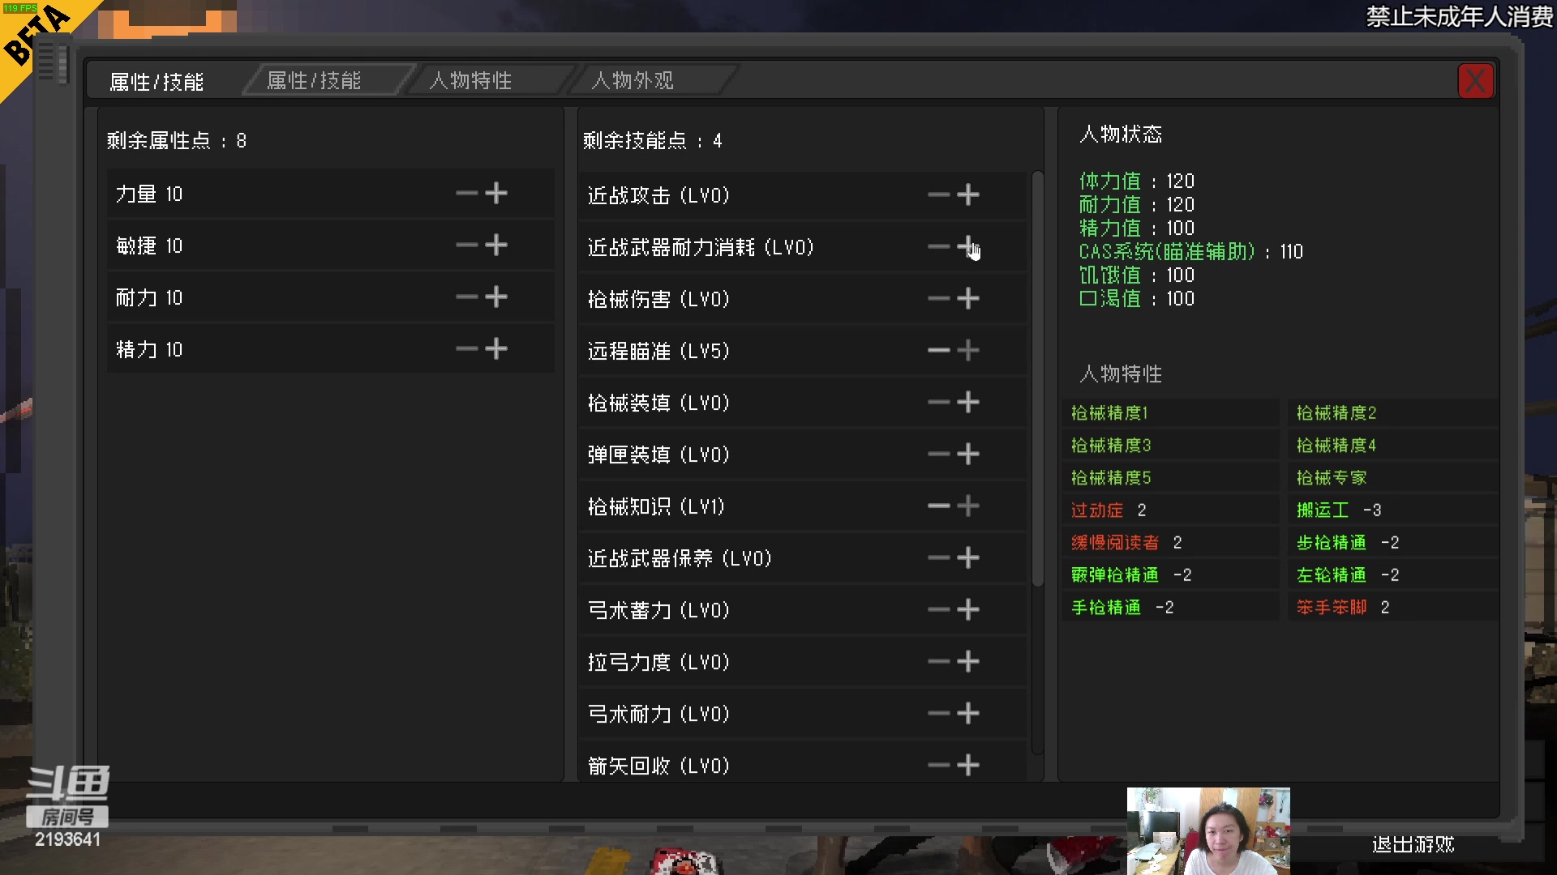Raise the 枪械装填 skill level
The width and height of the screenshot is (1557, 875).
(x=968, y=402)
